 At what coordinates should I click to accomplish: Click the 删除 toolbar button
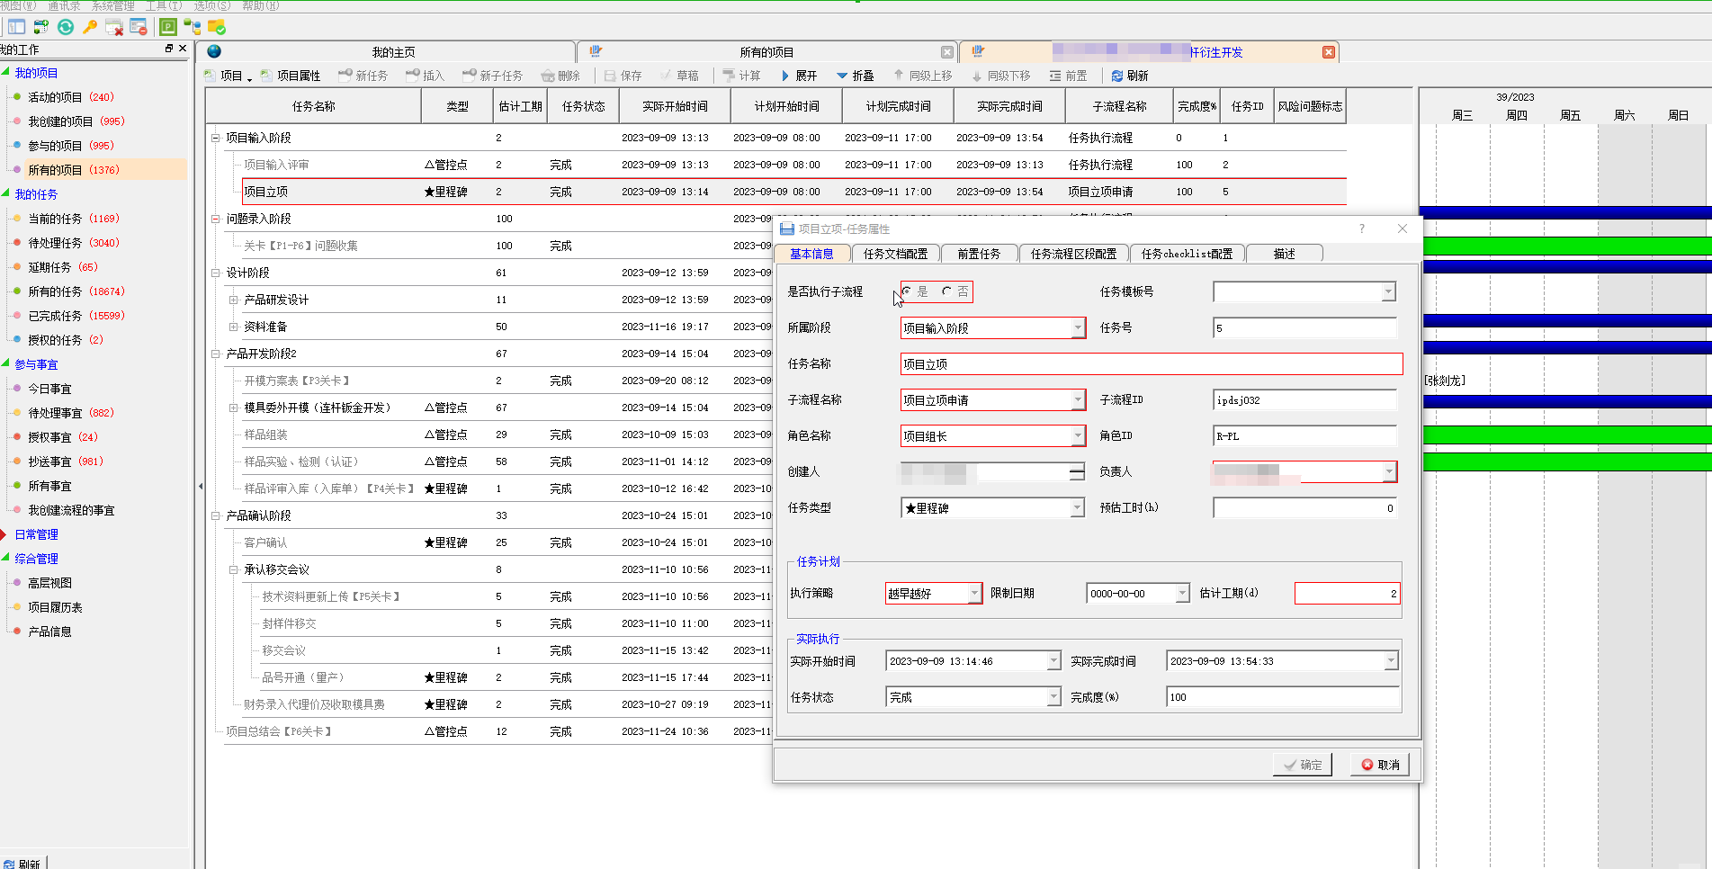(x=560, y=76)
